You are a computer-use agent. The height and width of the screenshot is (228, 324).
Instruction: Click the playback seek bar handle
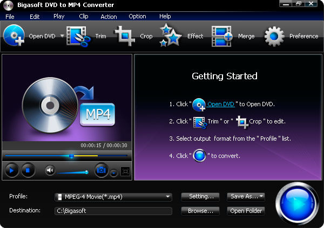coord(71,156)
